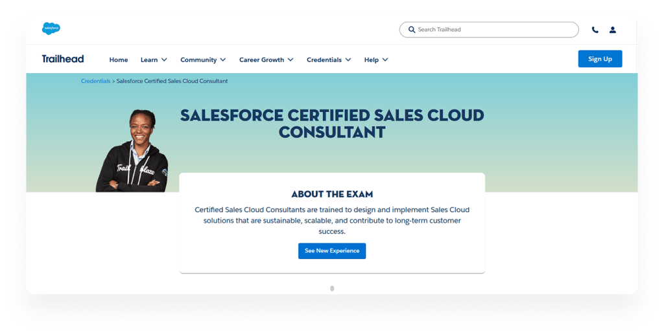Open the user account profile icon
This screenshot has height=336, width=664.
click(x=613, y=30)
